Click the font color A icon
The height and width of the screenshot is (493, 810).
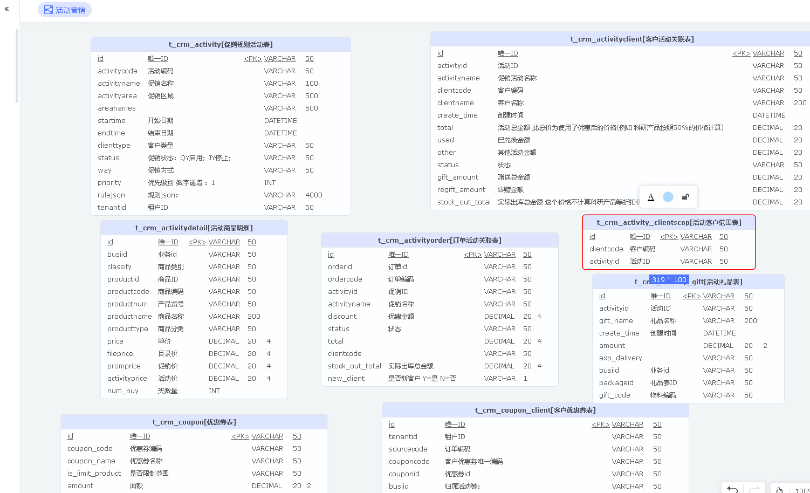[651, 197]
